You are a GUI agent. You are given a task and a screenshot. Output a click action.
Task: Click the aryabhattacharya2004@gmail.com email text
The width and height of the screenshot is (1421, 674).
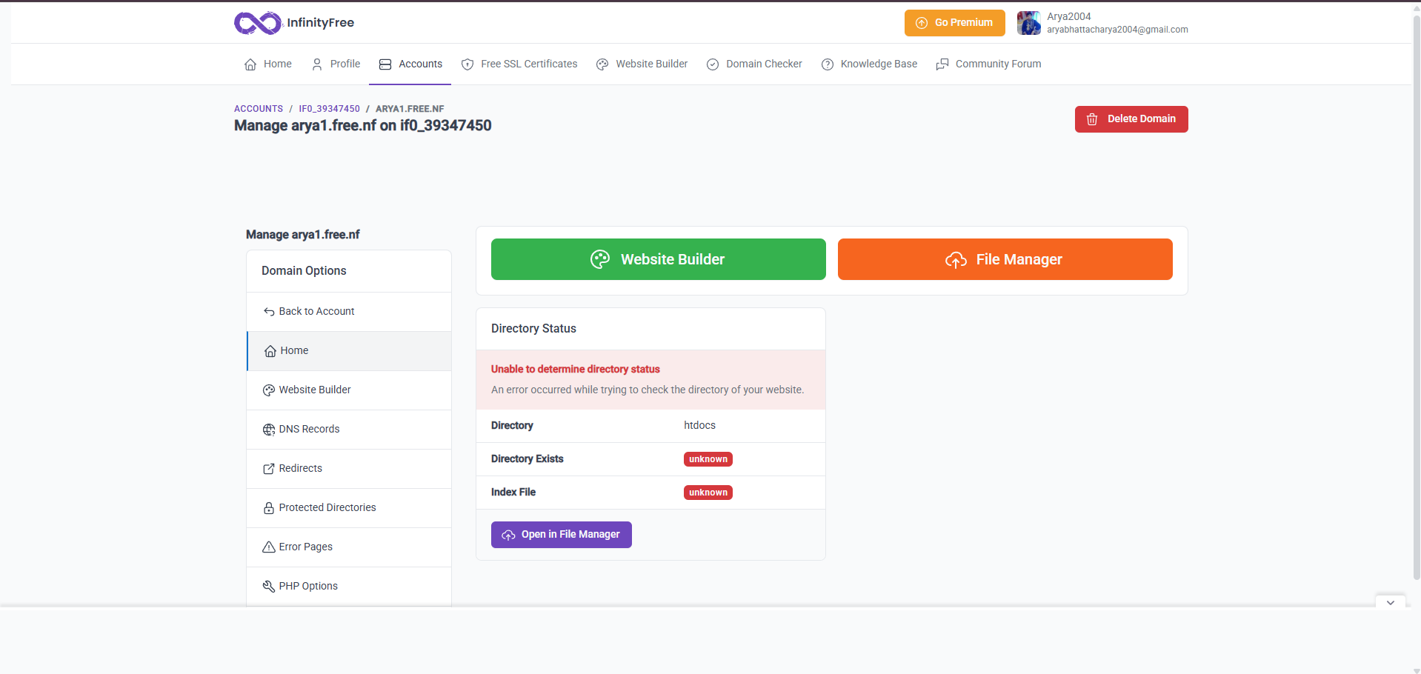click(x=1117, y=30)
